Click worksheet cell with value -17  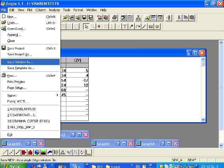(x=77, y=80)
